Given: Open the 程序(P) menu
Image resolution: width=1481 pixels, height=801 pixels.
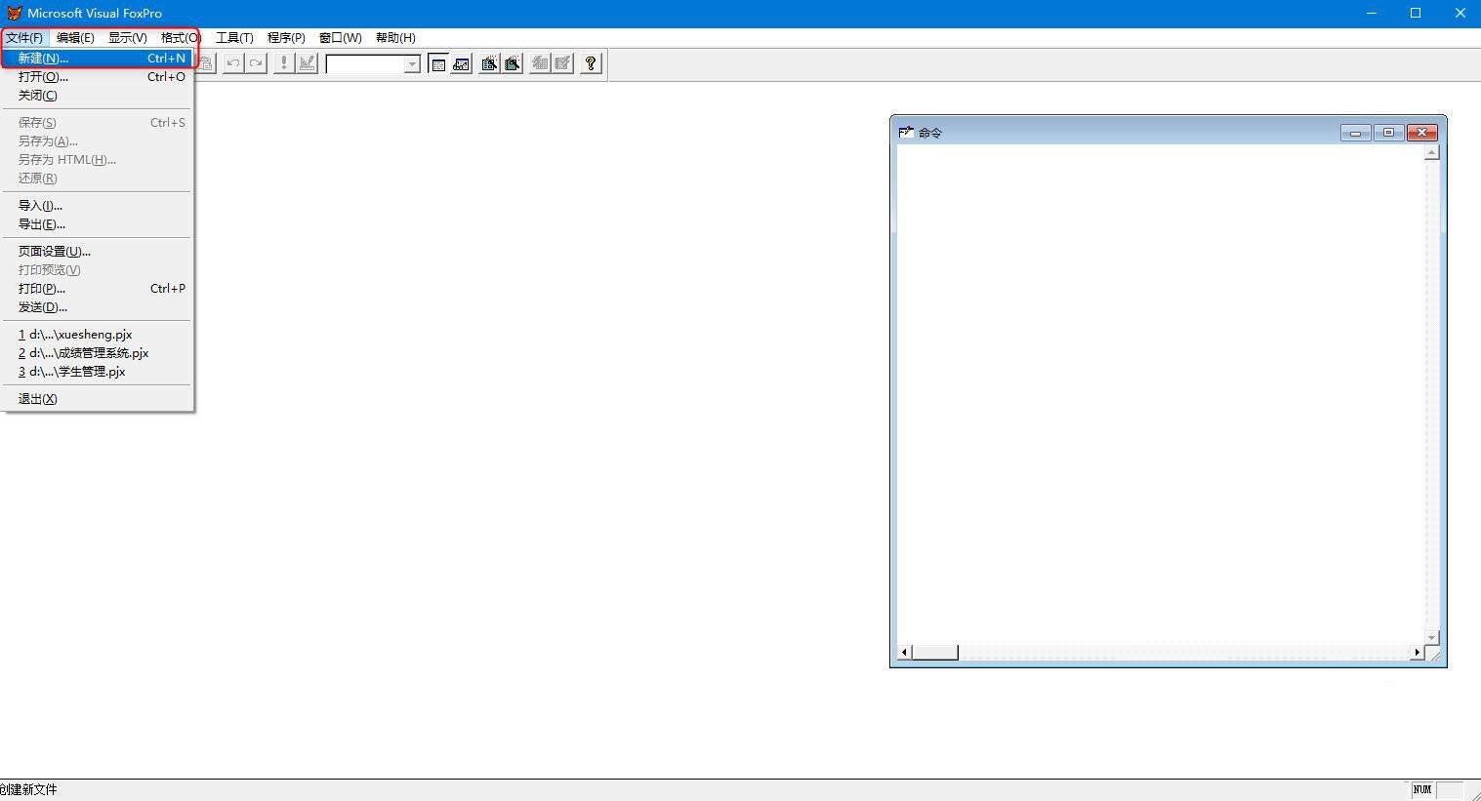Looking at the screenshot, I should pos(286,38).
